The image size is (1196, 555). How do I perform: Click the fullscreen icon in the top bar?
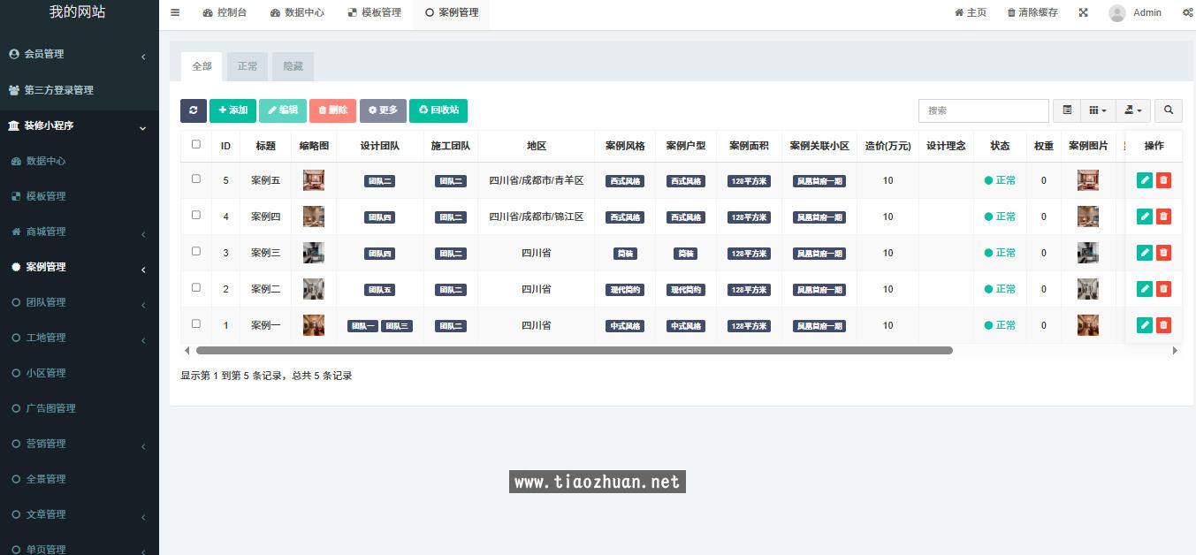click(1083, 12)
